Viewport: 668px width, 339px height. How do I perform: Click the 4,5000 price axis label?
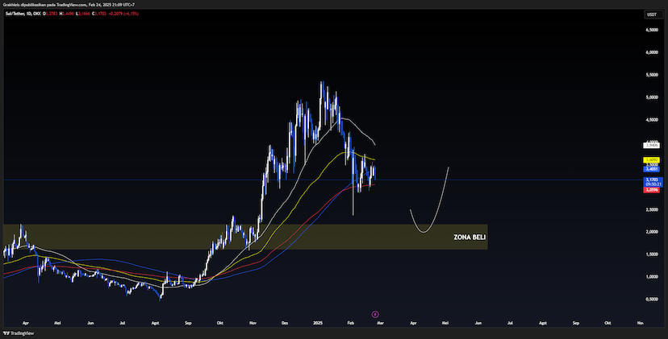point(652,120)
